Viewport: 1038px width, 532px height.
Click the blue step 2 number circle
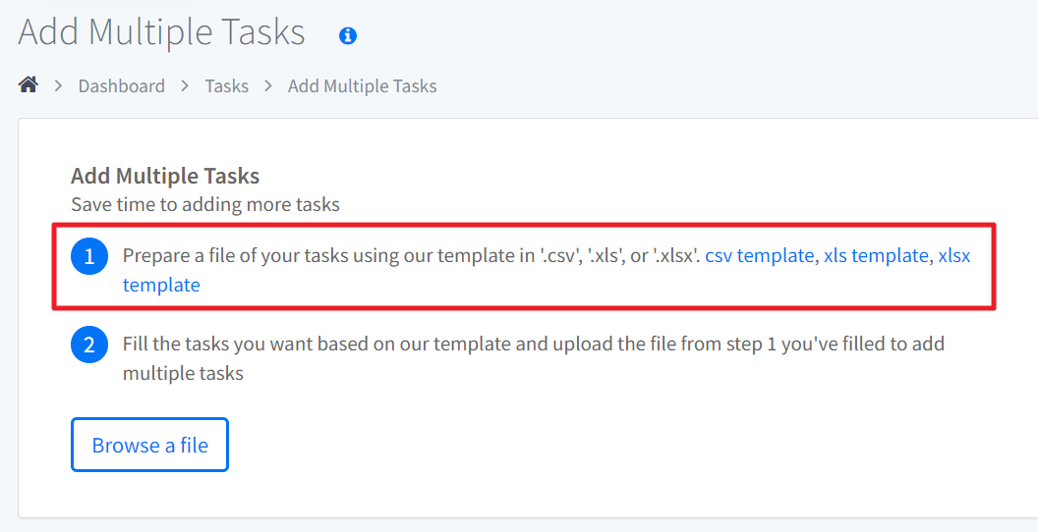click(x=89, y=346)
